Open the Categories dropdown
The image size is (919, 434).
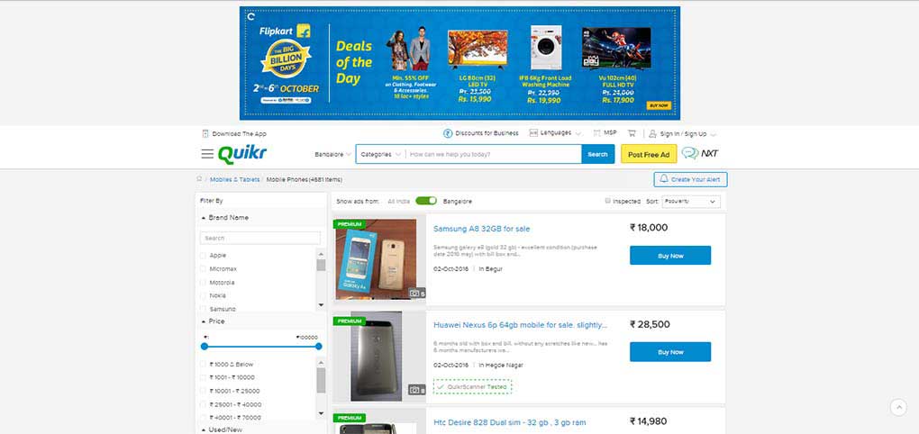[380, 154]
